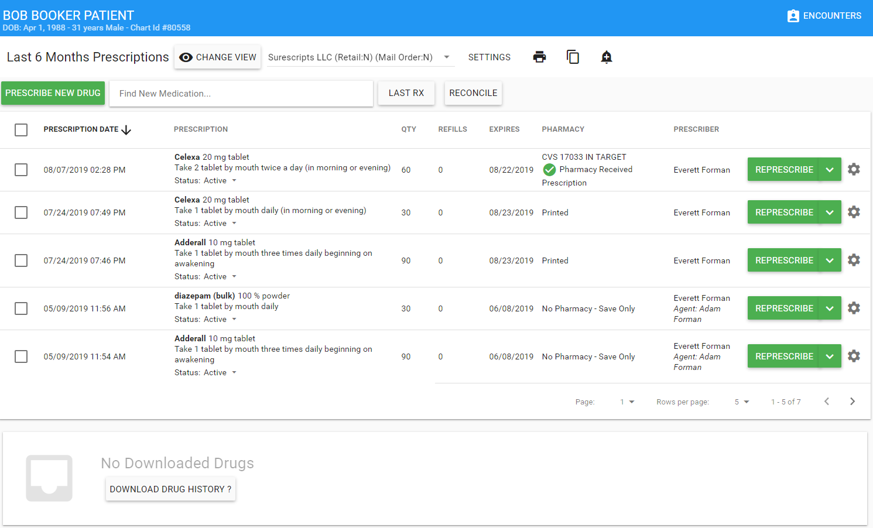Open gear settings for 08/07/2019 Celexa row
873x528 pixels.
(x=854, y=169)
